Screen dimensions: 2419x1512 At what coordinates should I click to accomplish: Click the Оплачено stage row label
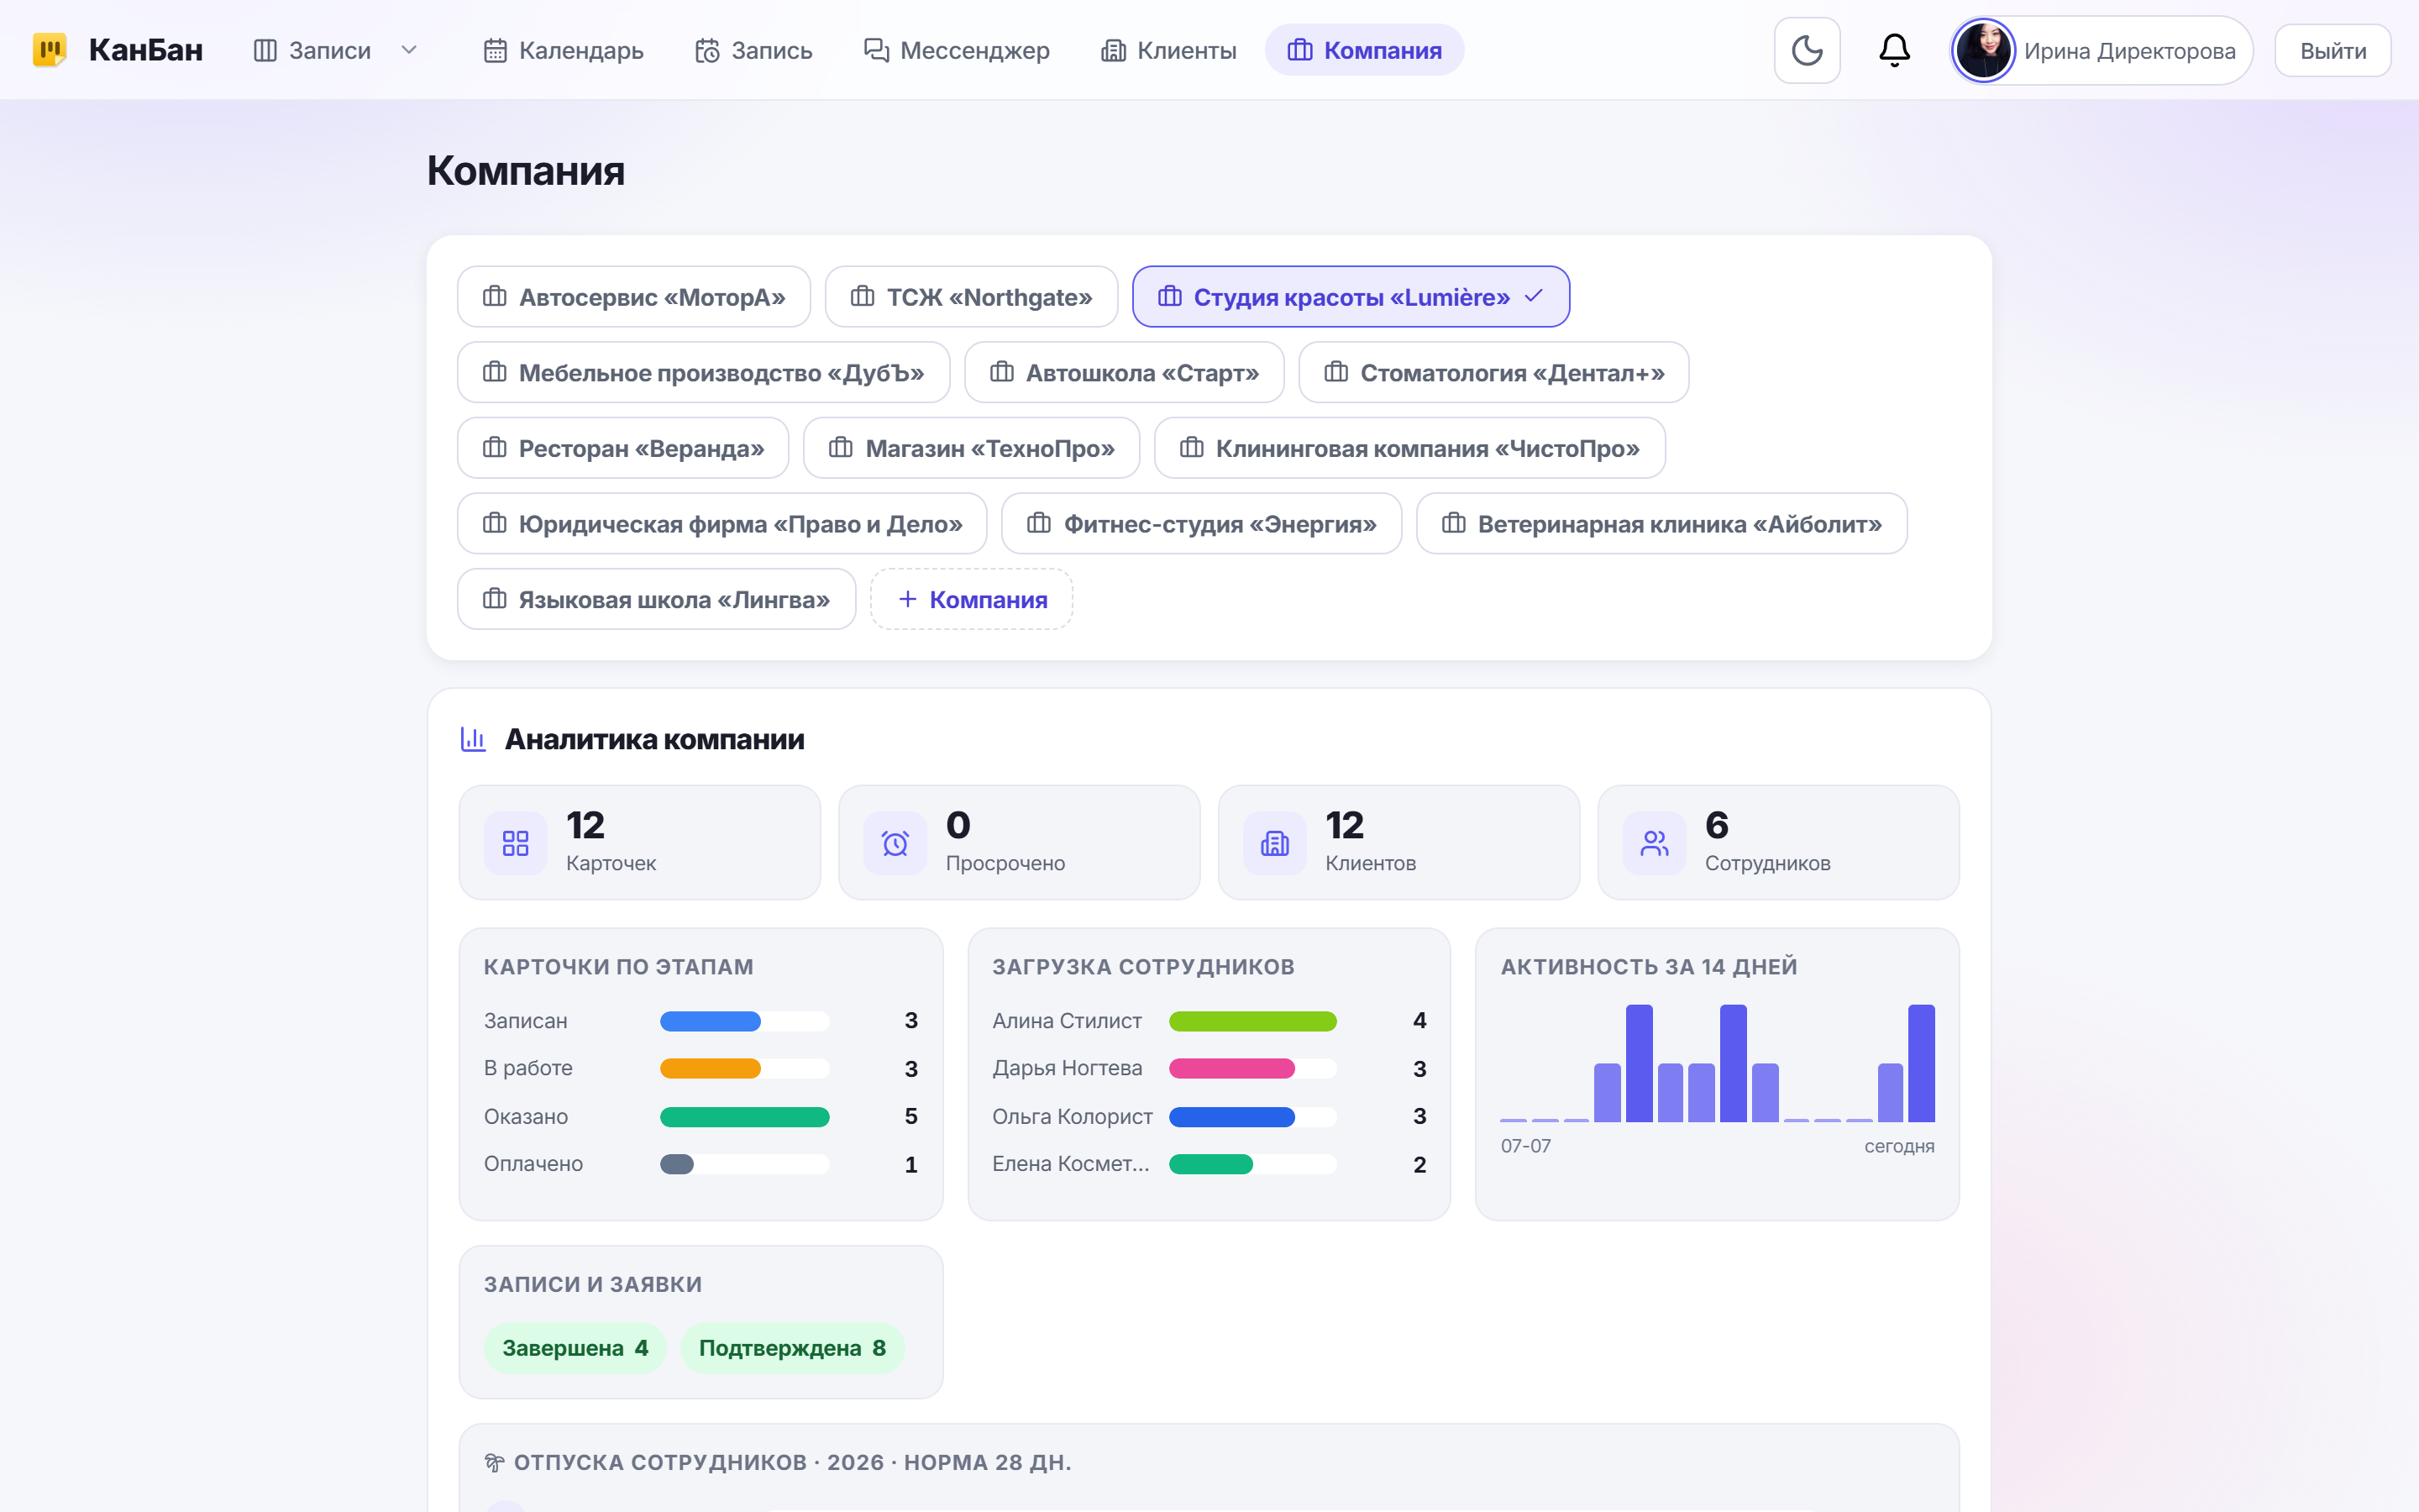tap(533, 1164)
